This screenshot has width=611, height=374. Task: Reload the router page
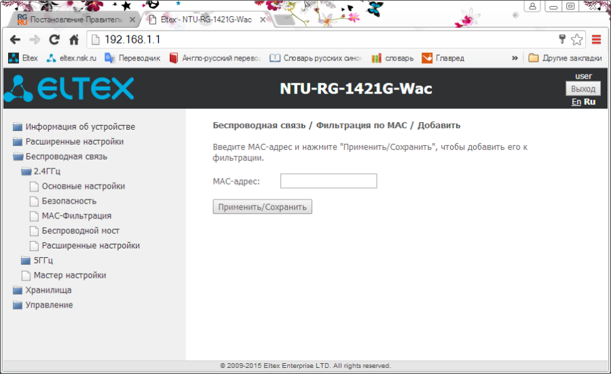click(54, 39)
